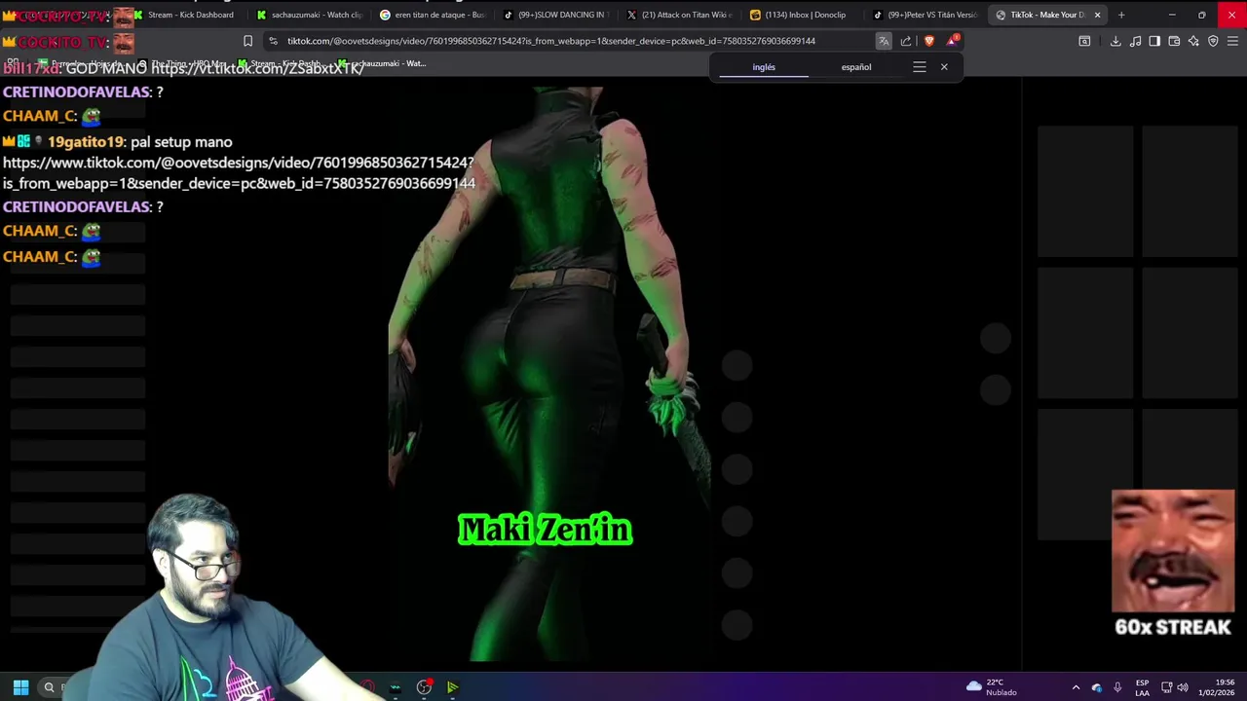Open sachauzumaki - Wat... bookmark
This screenshot has height=701, width=1247.
[382, 63]
